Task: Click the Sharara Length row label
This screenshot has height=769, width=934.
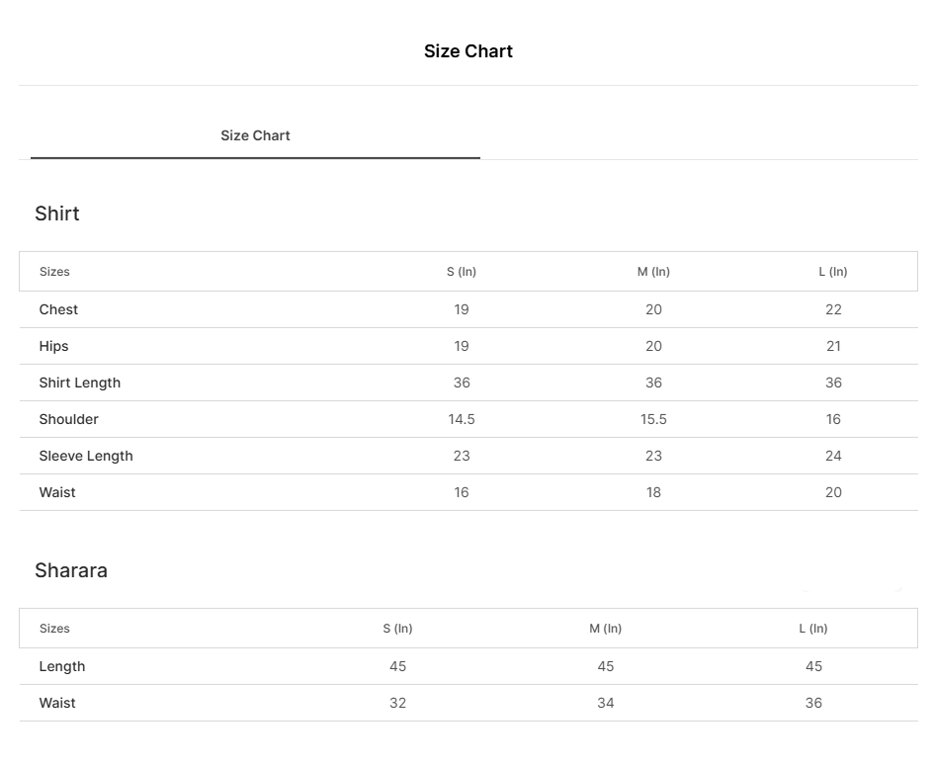Action: [x=62, y=666]
